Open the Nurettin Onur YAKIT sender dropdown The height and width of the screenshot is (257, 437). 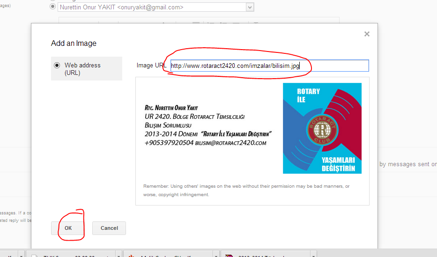(250, 7)
